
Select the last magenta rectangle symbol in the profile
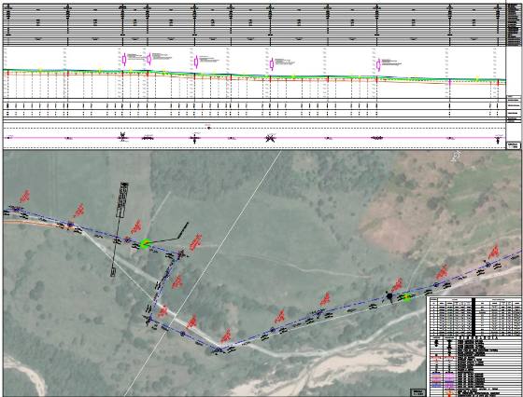click(378, 64)
